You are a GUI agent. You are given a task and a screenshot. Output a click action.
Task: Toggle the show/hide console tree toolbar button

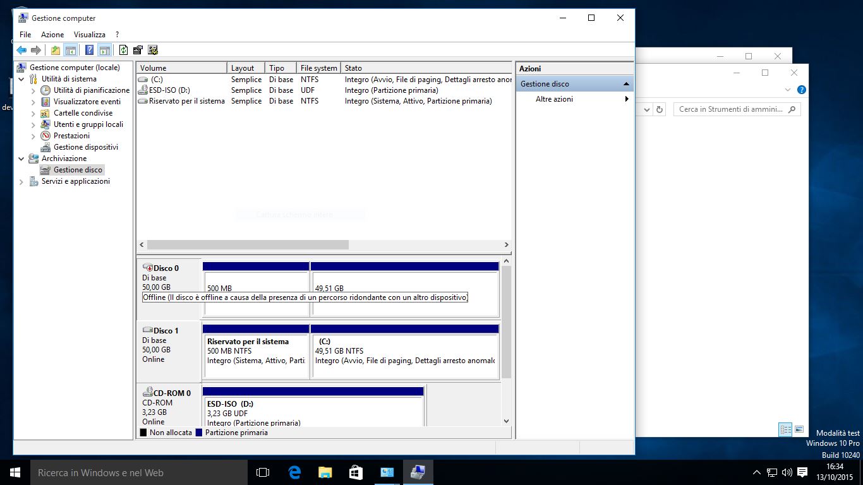tap(71, 51)
